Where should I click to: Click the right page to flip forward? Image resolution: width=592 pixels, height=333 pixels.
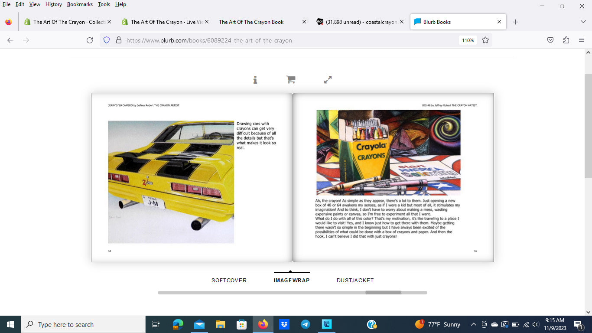[393, 177]
